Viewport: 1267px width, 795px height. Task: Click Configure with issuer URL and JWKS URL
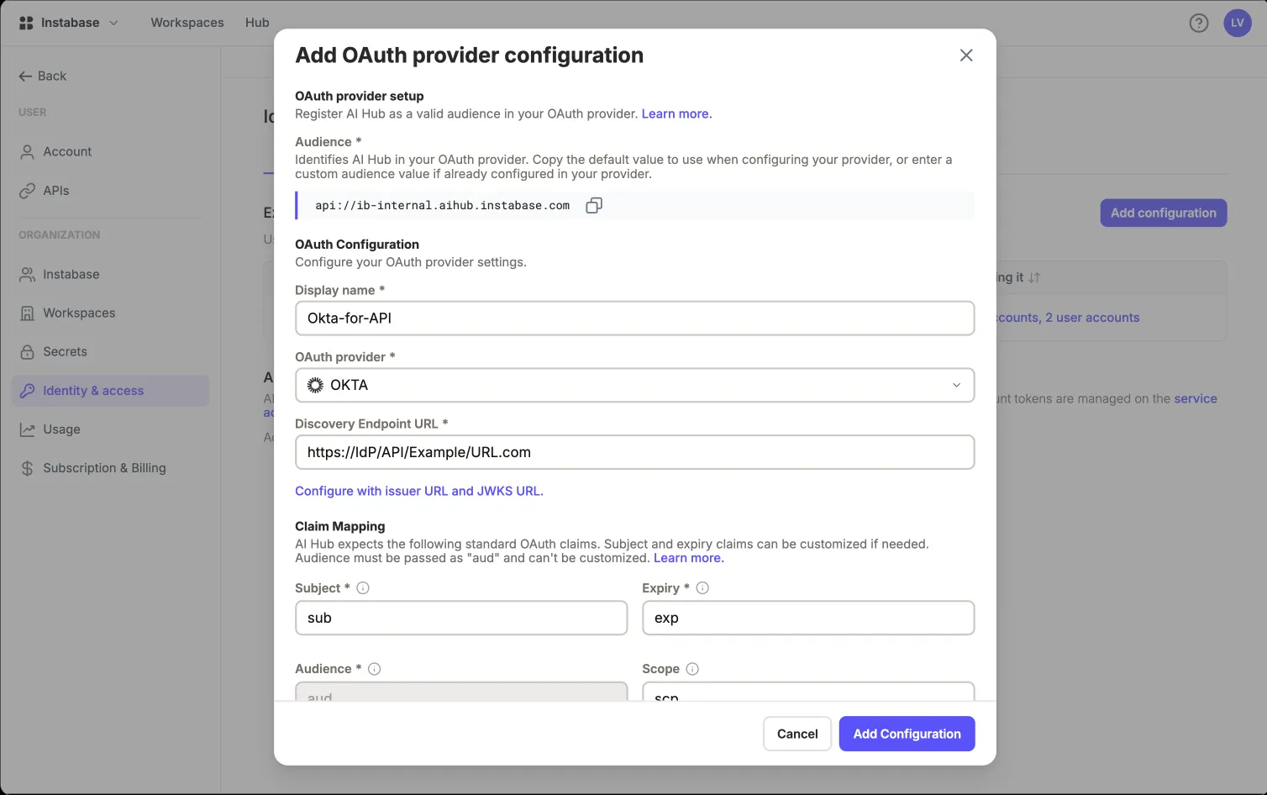419,492
